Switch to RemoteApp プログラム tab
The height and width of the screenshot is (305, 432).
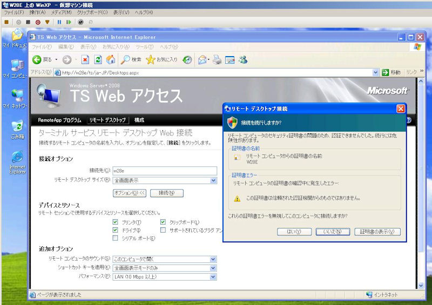(x=59, y=120)
